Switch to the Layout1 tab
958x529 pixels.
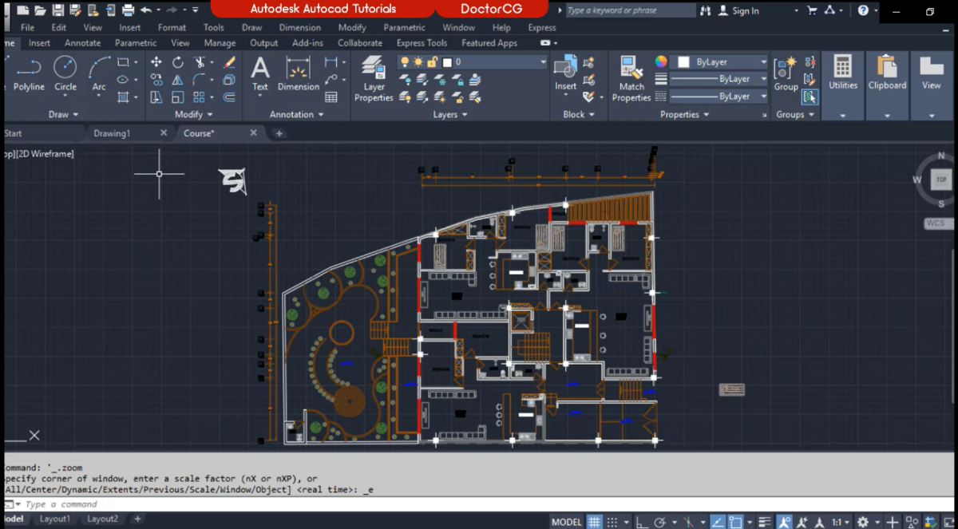point(55,519)
